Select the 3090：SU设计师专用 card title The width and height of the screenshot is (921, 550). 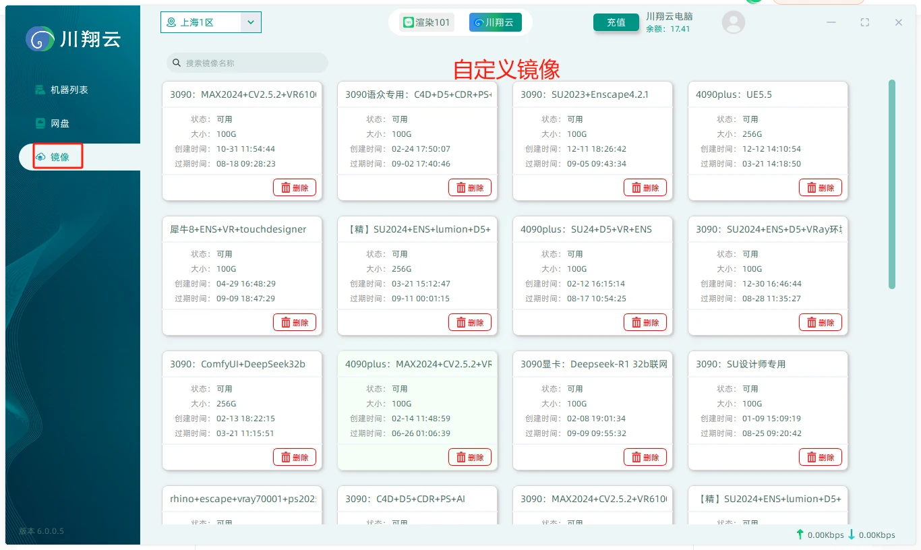[740, 364]
